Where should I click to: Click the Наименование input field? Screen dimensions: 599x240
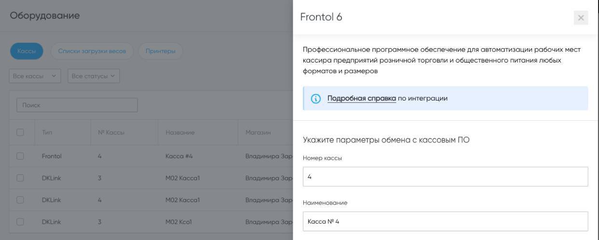[445, 221]
